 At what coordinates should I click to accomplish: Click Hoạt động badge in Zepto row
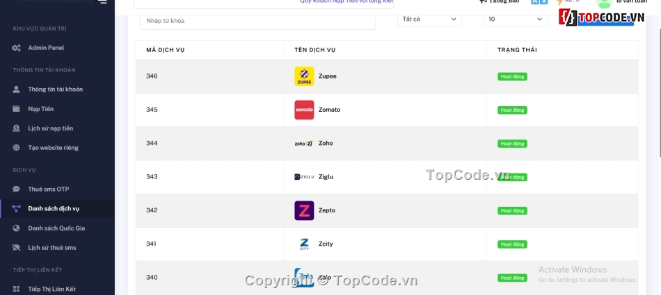(x=512, y=211)
